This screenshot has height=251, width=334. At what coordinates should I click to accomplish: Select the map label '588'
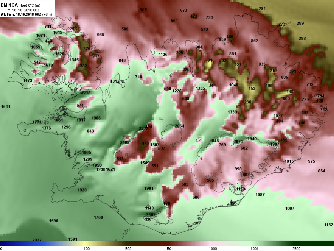click(125, 29)
